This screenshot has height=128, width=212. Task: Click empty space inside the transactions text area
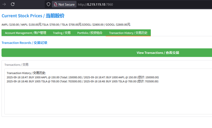(x=108, y=102)
